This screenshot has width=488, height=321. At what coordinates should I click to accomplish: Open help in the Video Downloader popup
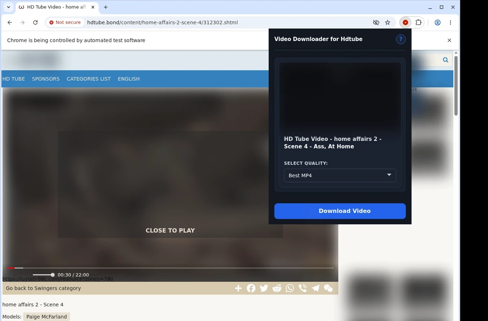click(x=401, y=39)
